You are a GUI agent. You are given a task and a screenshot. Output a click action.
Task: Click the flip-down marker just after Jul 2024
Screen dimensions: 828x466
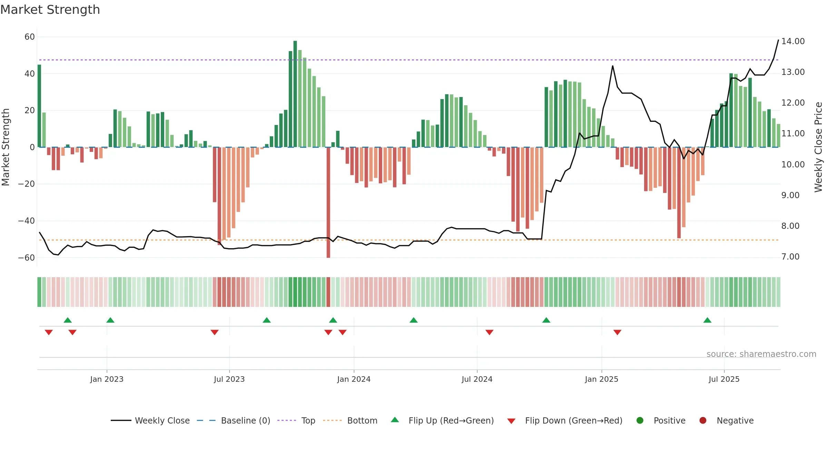(489, 332)
